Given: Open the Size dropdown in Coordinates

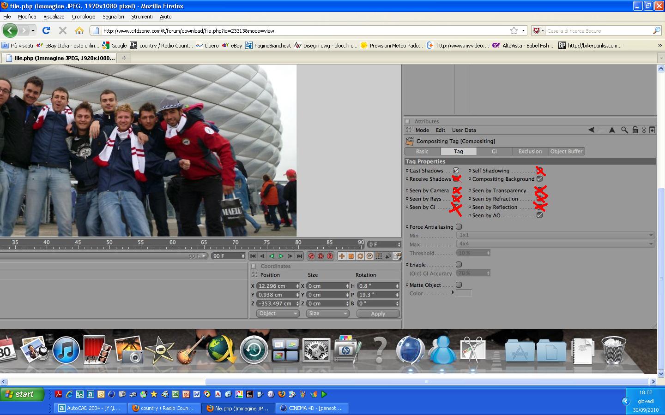Looking at the screenshot, I should click(x=327, y=314).
